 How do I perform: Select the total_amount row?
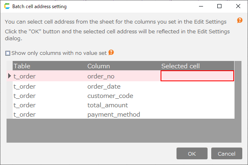click(108, 105)
